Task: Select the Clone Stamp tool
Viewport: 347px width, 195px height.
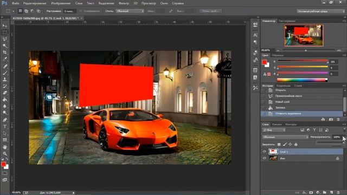Action: point(5,80)
